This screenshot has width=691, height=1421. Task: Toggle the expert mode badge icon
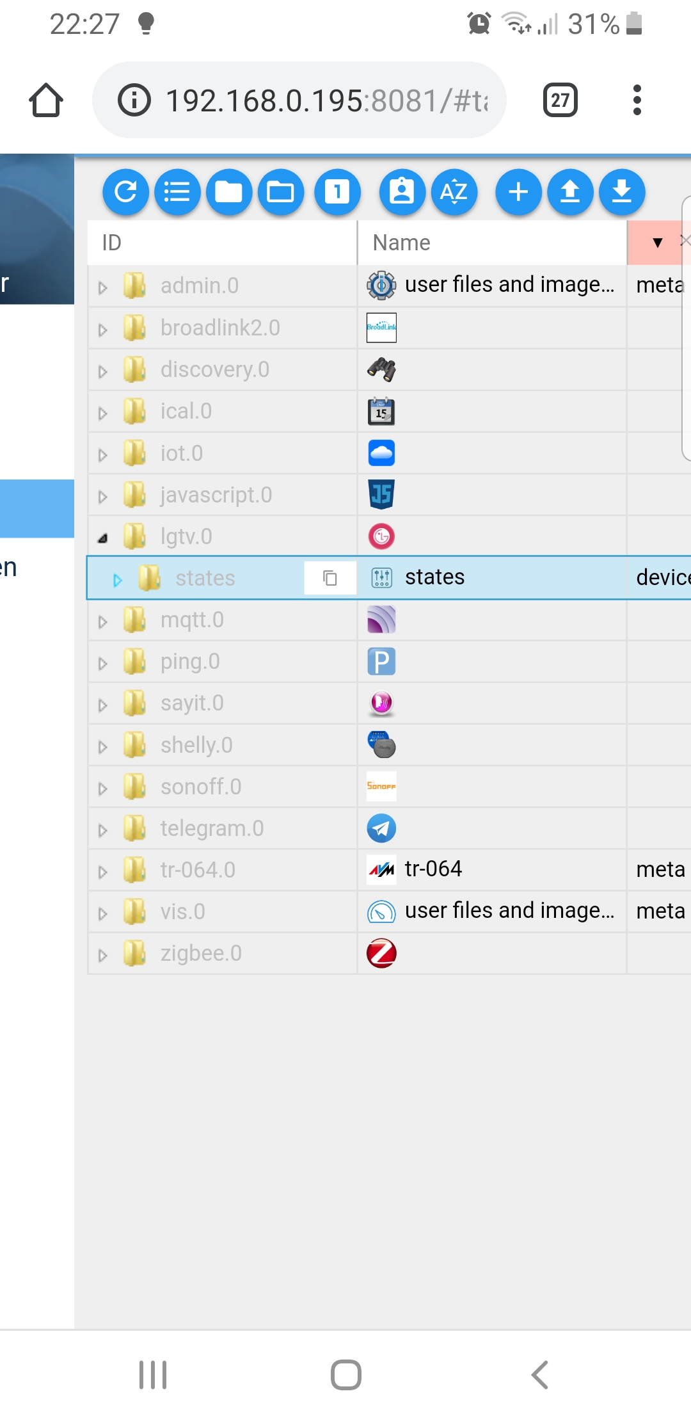click(x=402, y=192)
